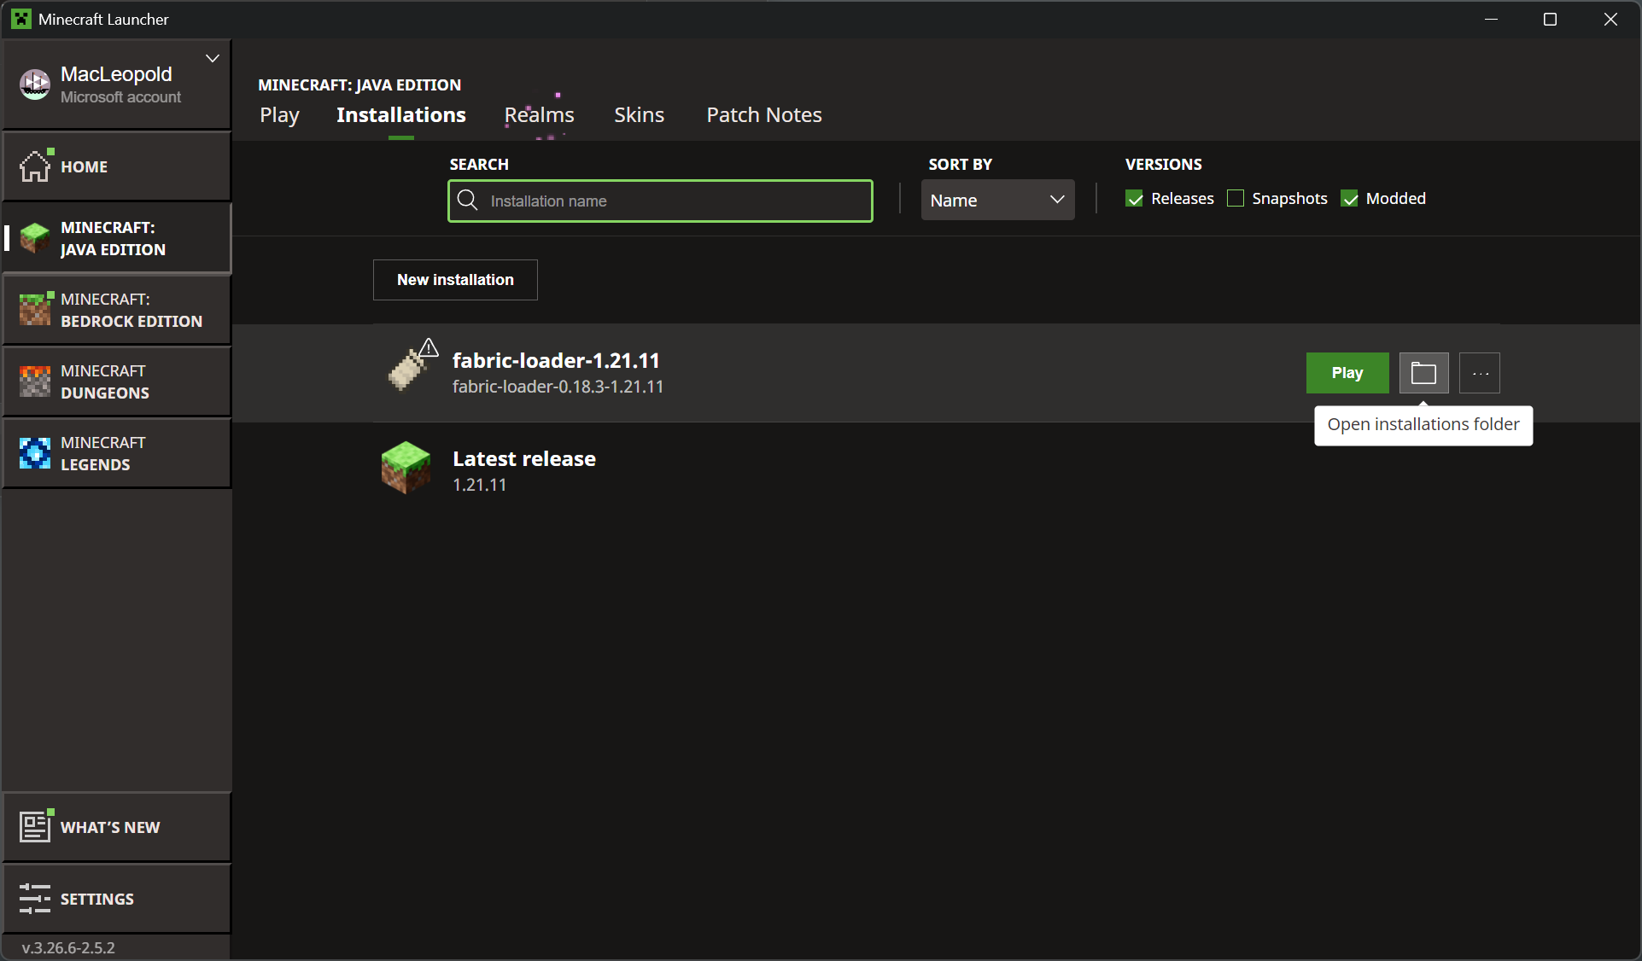Open Minecraft Legends from the sidebar

pyautogui.click(x=34, y=453)
